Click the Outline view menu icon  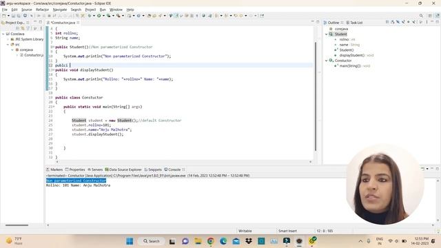427,22
